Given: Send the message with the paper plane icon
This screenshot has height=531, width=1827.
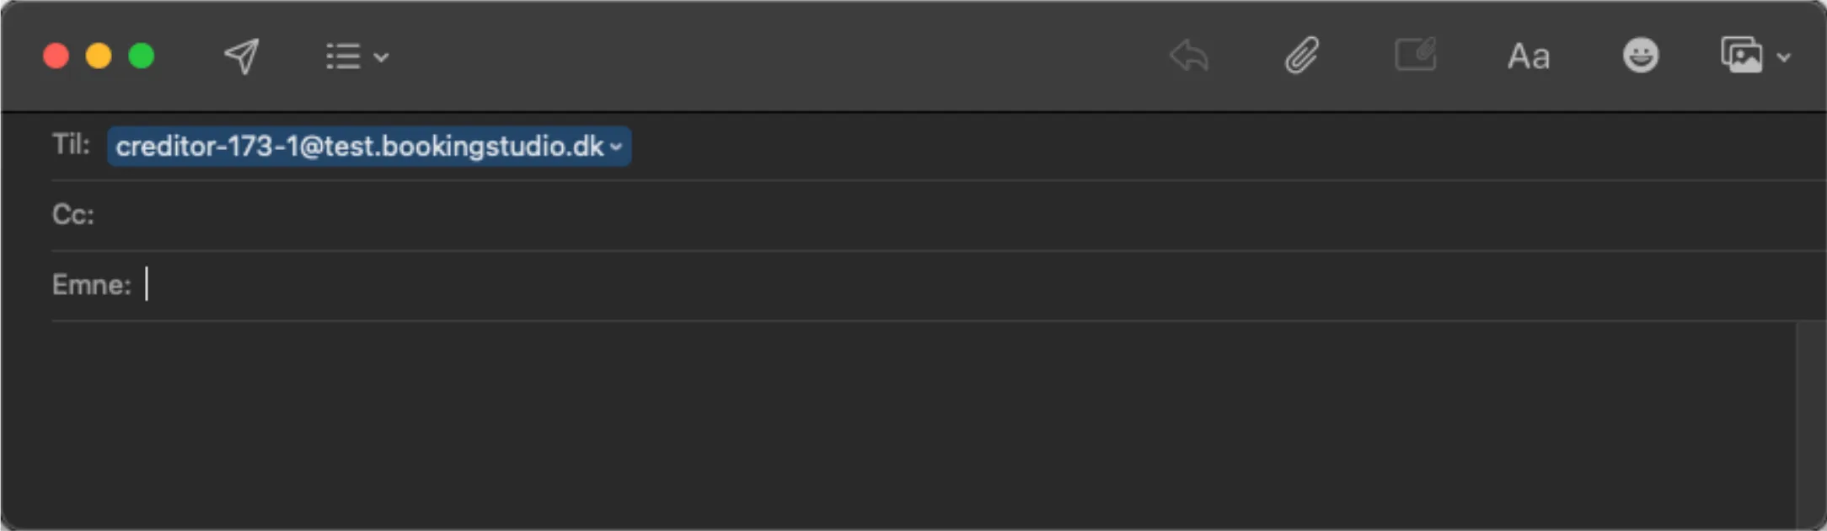Looking at the screenshot, I should pyautogui.click(x=242, y=56).
